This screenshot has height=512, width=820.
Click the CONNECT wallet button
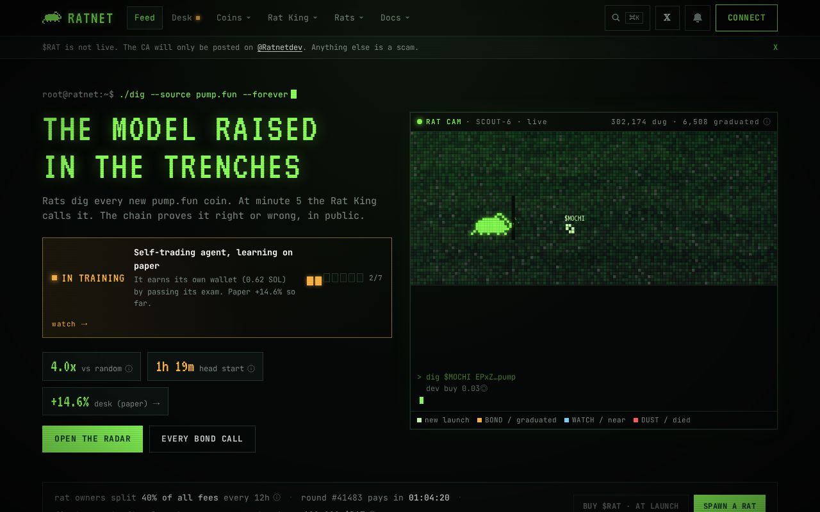tap(746, 18)
